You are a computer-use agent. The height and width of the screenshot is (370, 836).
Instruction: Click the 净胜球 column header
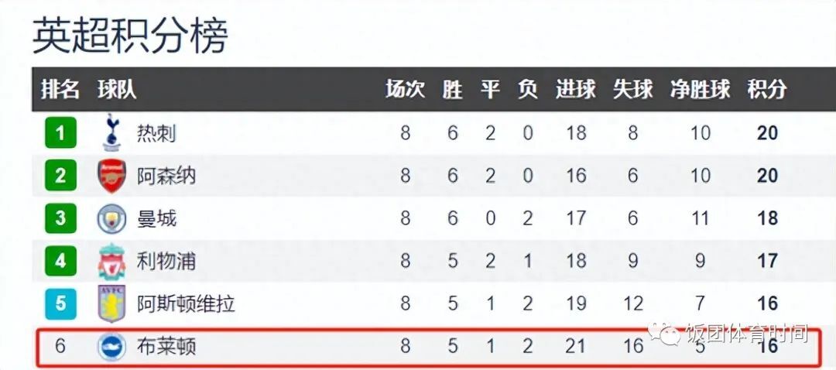700,90
